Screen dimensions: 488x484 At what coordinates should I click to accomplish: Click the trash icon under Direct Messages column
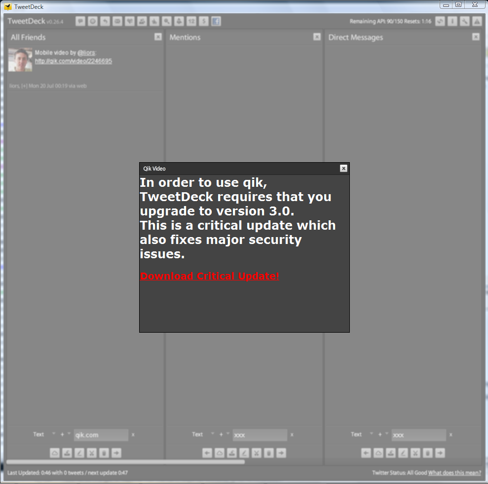pyautogui.click(x=428, y=453)
